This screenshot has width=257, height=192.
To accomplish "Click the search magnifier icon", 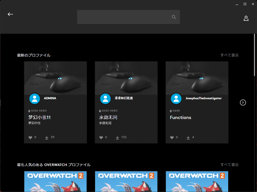I will (x=174, y=17).
